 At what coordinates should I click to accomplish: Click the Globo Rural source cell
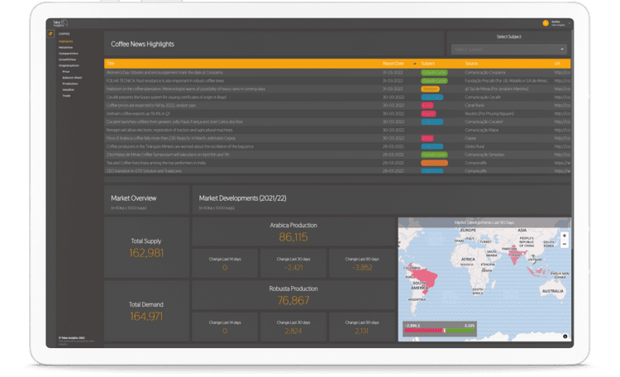point(475,146)
